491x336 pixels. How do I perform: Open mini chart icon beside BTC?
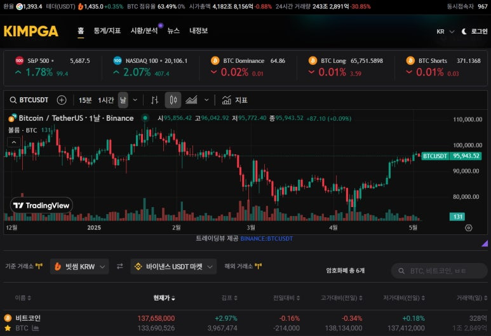click(36, 328)
